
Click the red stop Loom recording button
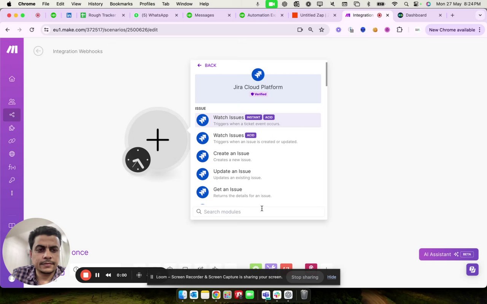pyautogui.click(x=86, y=275)
